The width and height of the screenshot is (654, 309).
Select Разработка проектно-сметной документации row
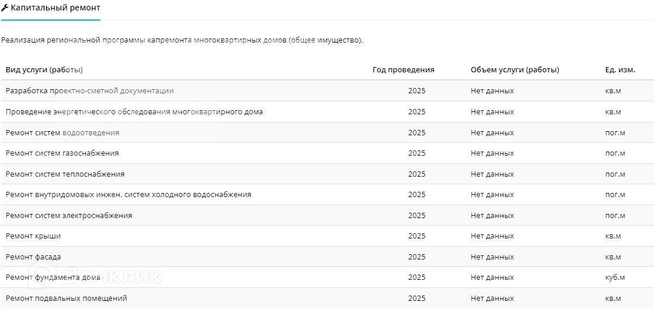click(89, 91)
